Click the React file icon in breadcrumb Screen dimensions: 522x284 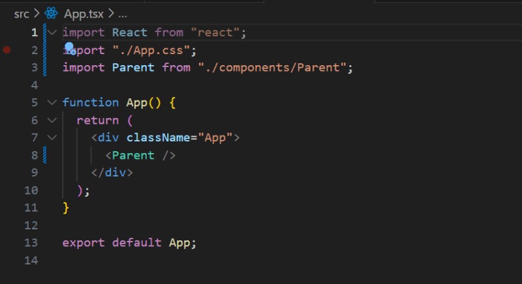51,14
